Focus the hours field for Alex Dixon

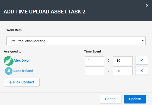(x=94, y=61)
